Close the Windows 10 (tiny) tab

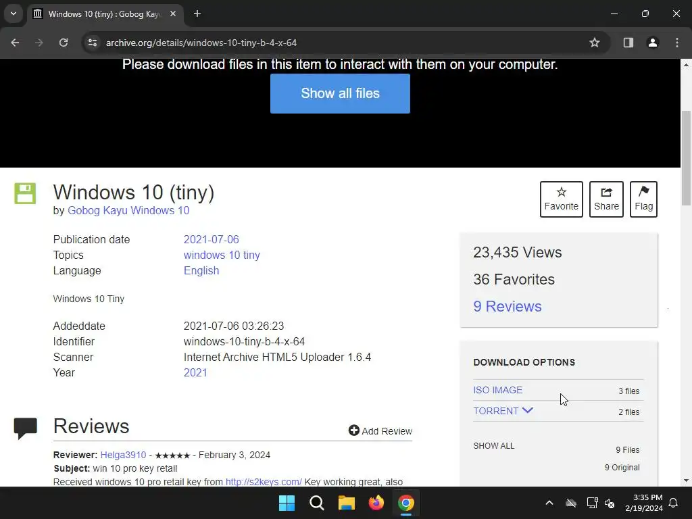[173, 14]
